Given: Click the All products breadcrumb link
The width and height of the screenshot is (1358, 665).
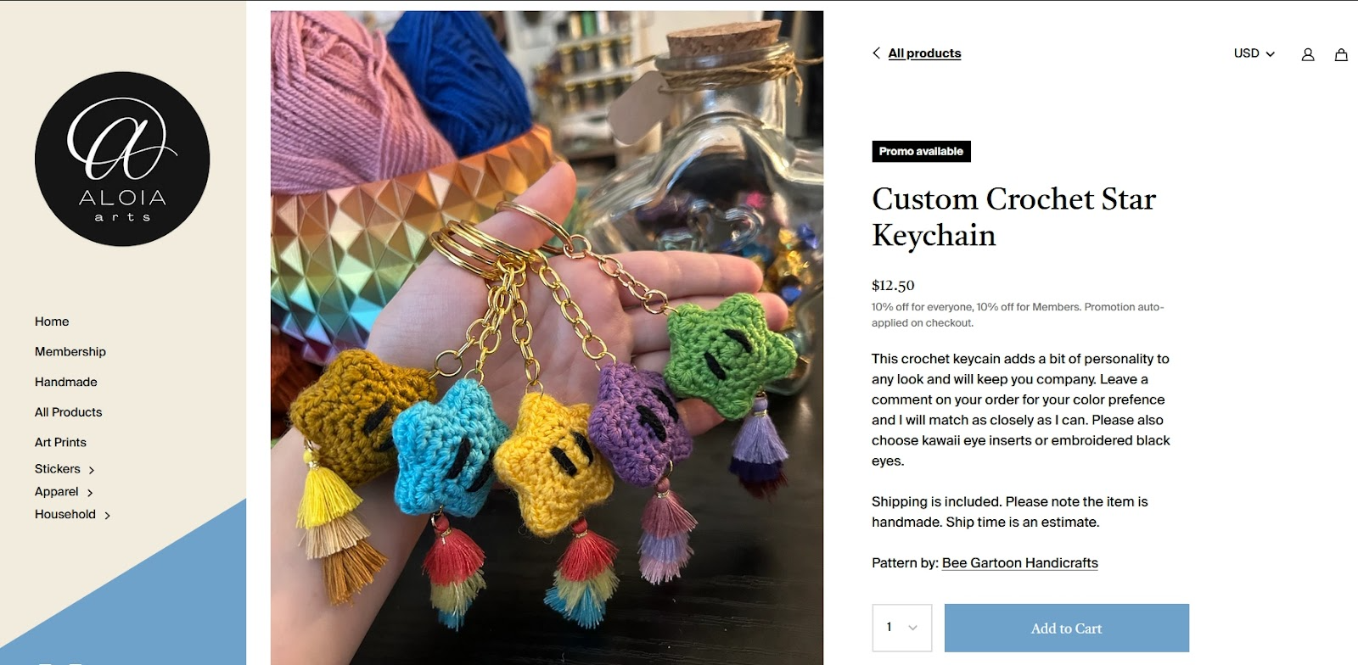Looking at the screenshot, I should [x=924, y=53].
